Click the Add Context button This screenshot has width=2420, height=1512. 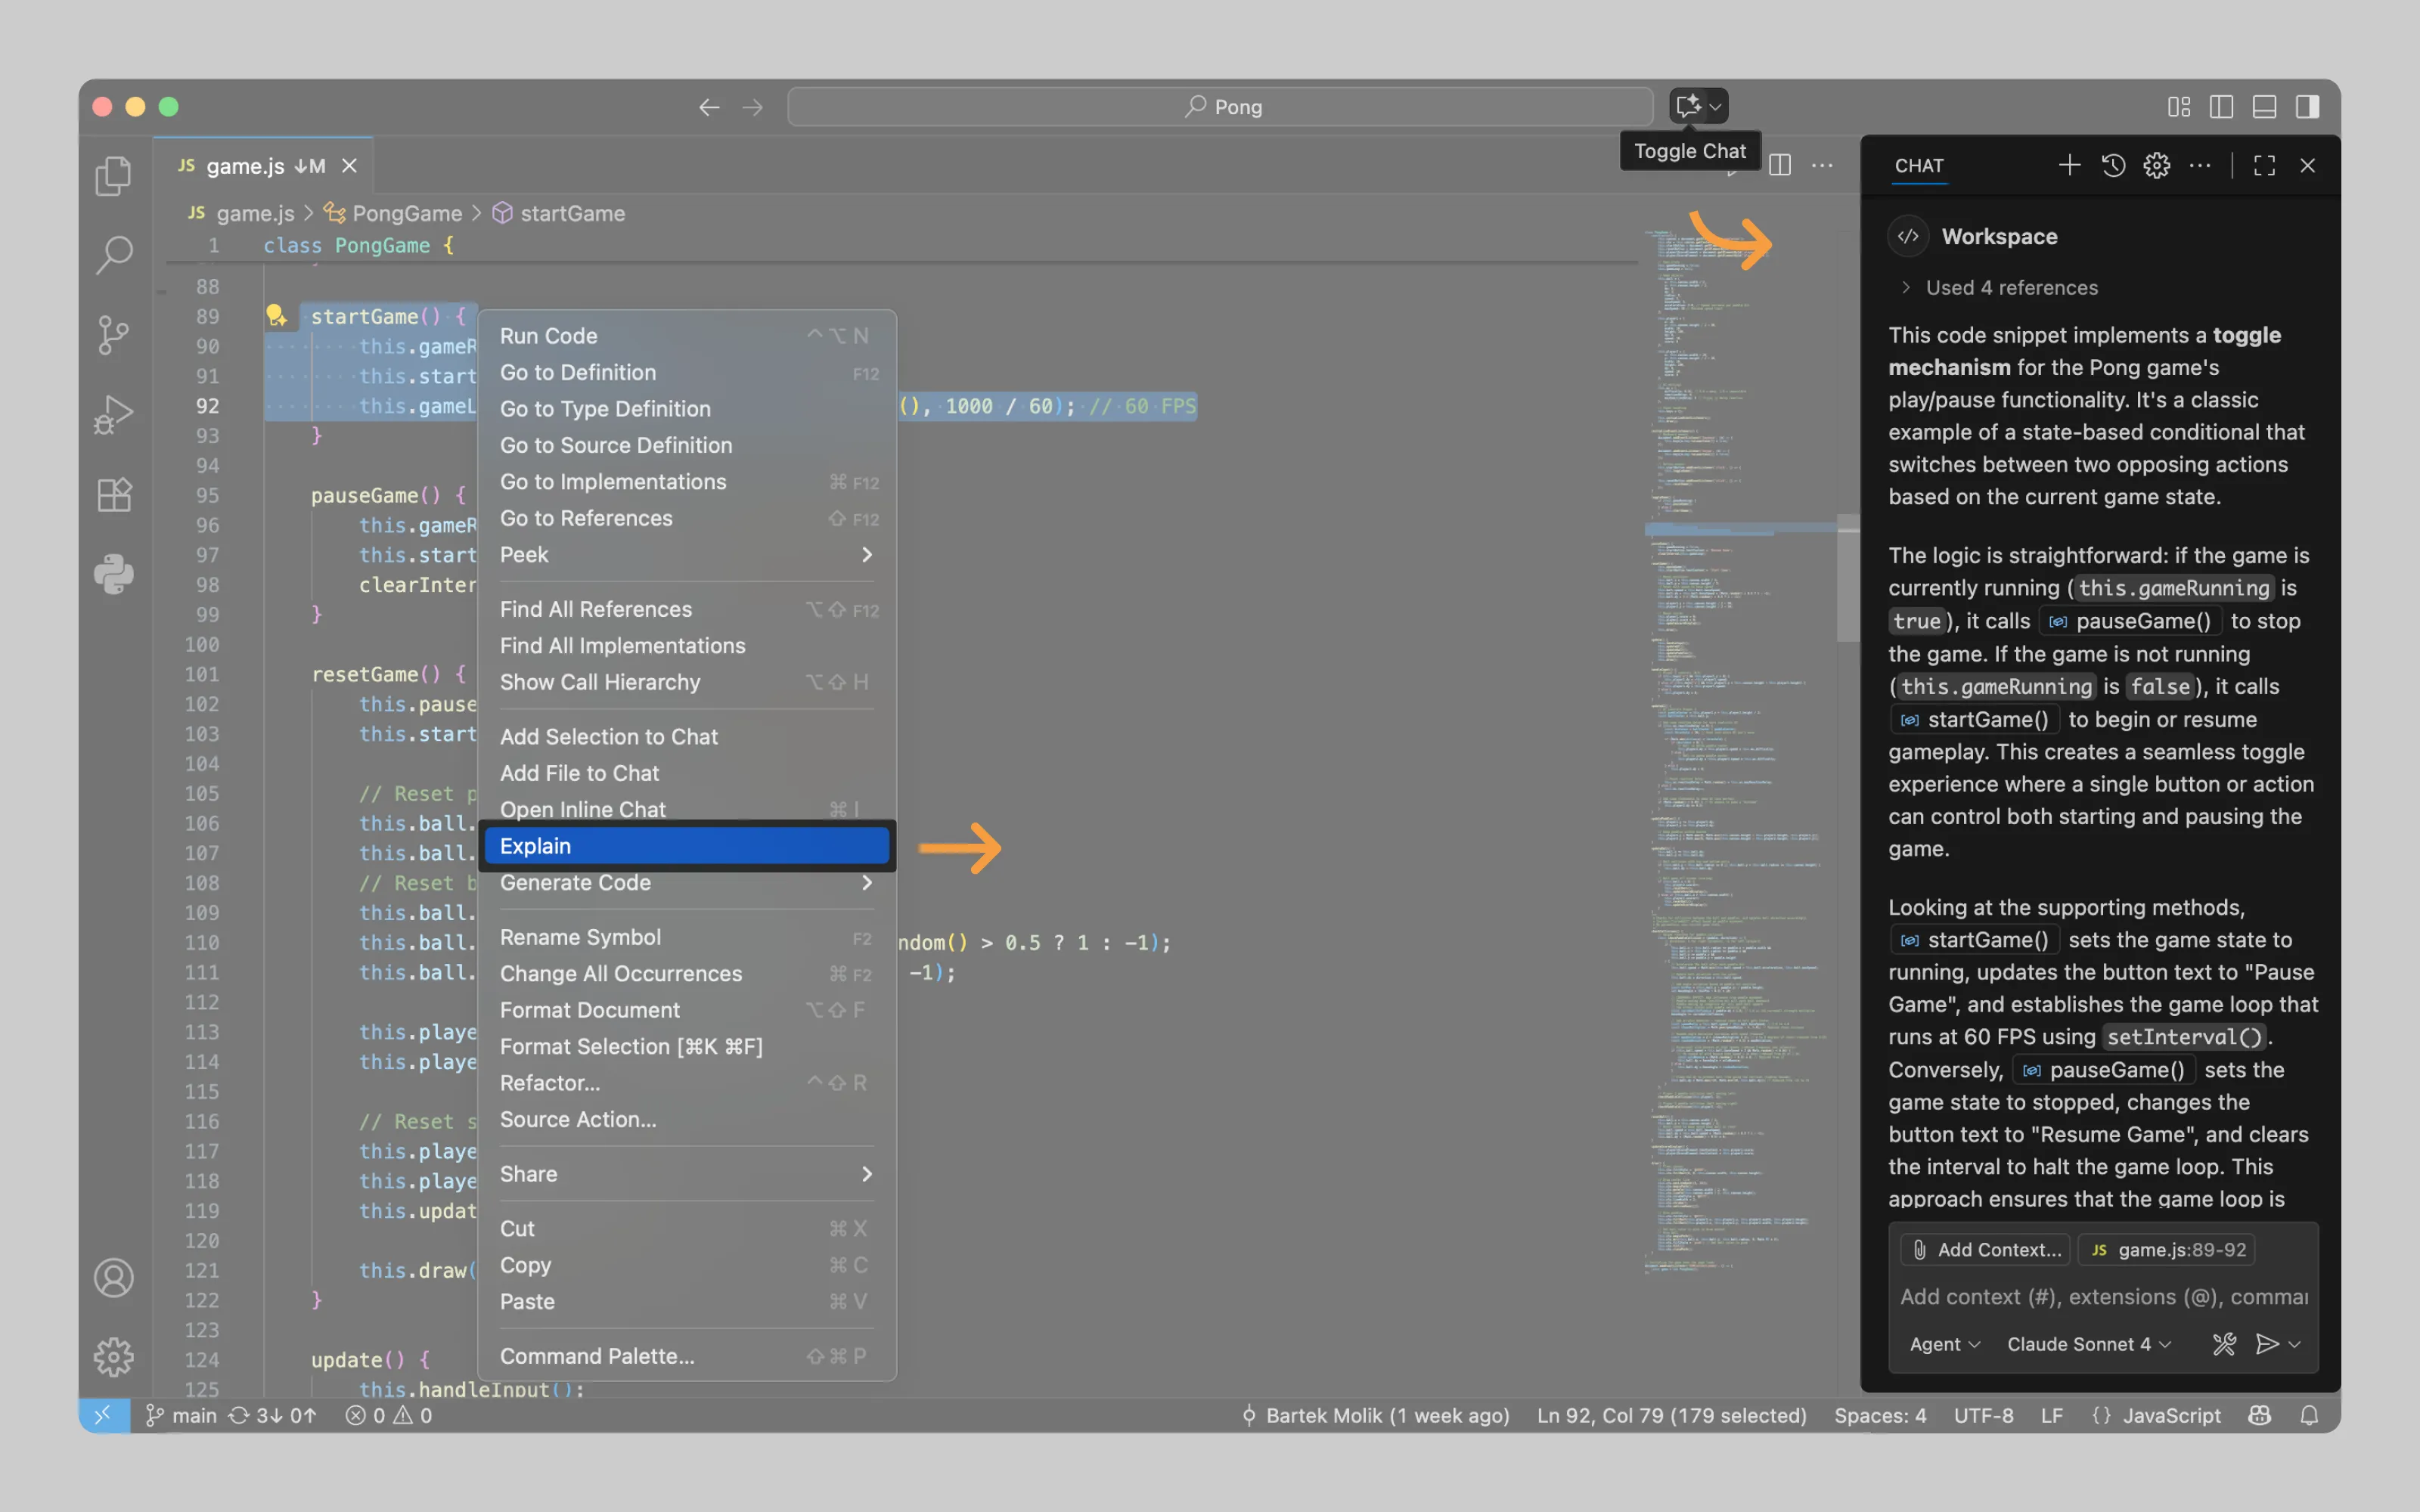1986,1249
